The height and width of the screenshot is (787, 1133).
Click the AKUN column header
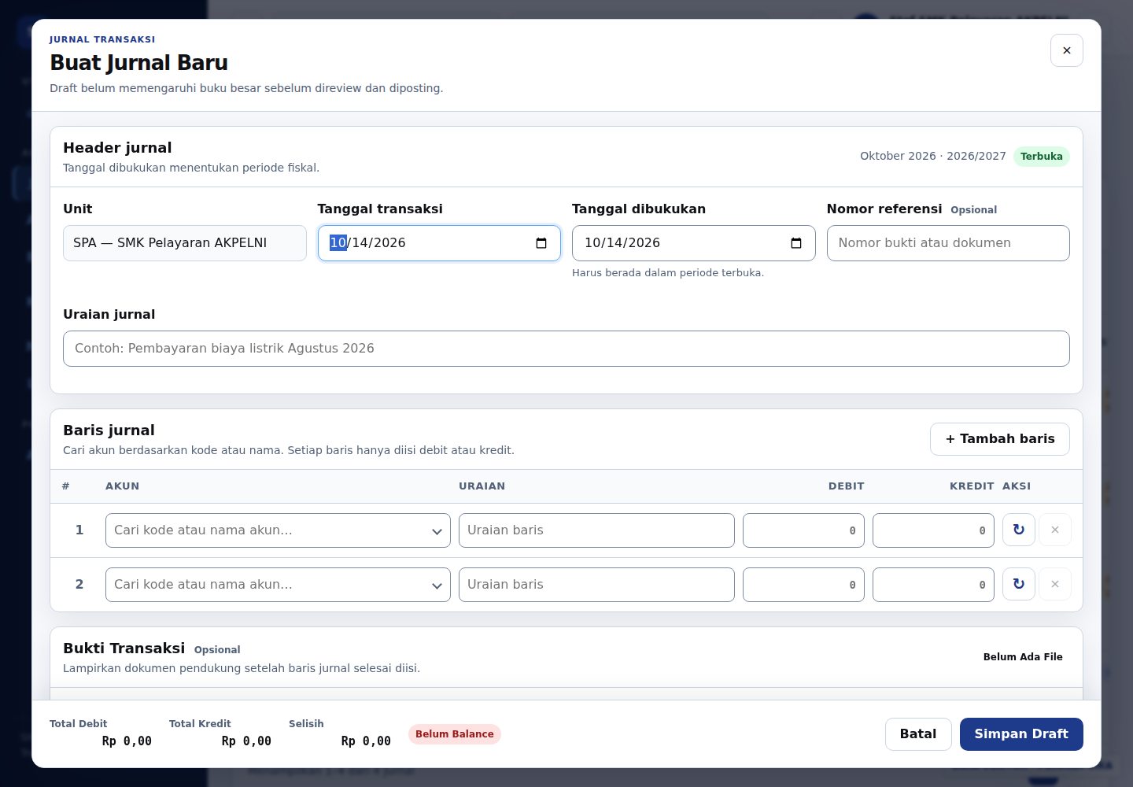click(122, 486)
